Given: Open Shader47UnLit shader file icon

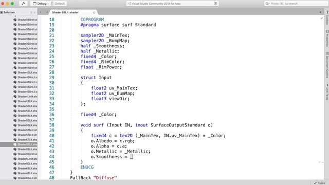Looking at the screenshot, I should click(x=15, y=82).
